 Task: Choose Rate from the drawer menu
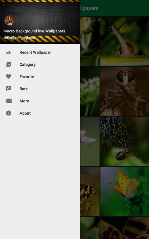(40, 89)
